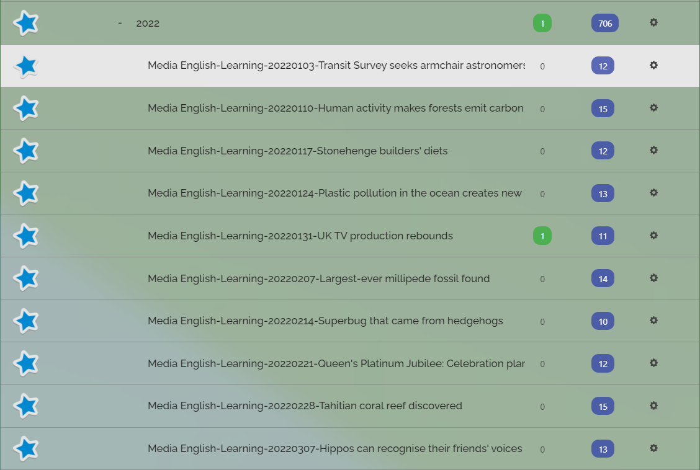Image resolution: width=700 pixels, height=470 pixels.
Task: Unstar the Transit Survey feed
Action: (x=26, y=66)
